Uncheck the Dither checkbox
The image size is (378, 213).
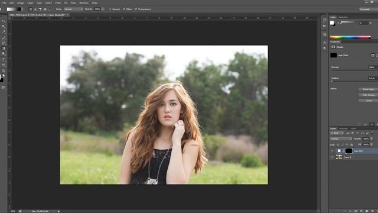click(x=124, y=9)
